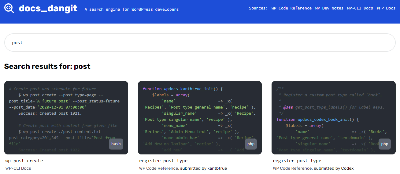Follow WP Code Reference link beside Codex
400x174 pixels.
[x=292, y=168]
